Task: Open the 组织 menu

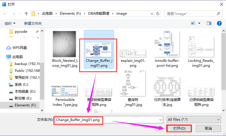Action: [x=10, y=23]
